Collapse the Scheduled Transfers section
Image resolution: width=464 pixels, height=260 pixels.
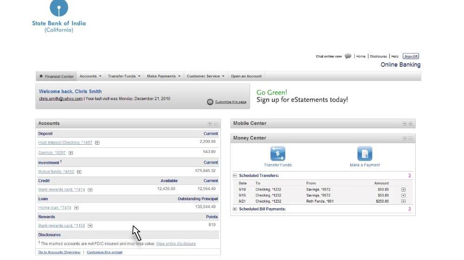pos(235,176)
